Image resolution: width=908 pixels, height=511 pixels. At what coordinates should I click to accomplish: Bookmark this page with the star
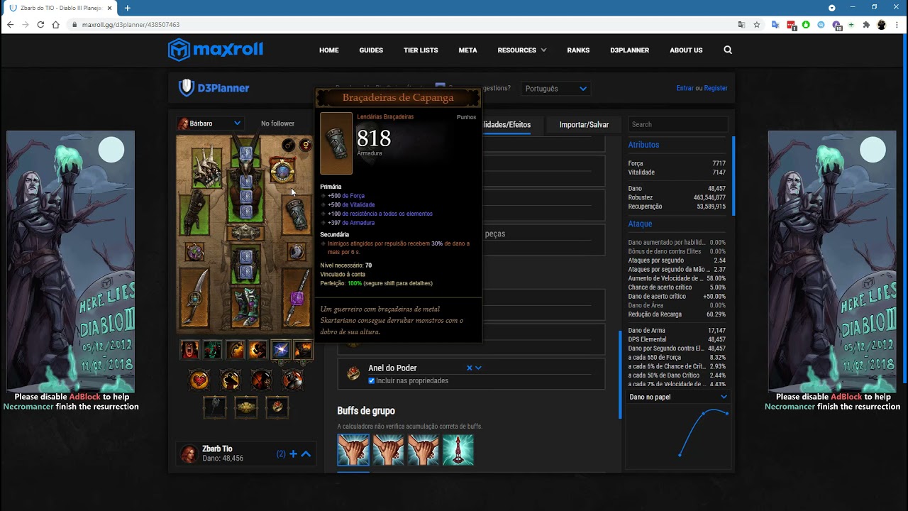point(757,25)
